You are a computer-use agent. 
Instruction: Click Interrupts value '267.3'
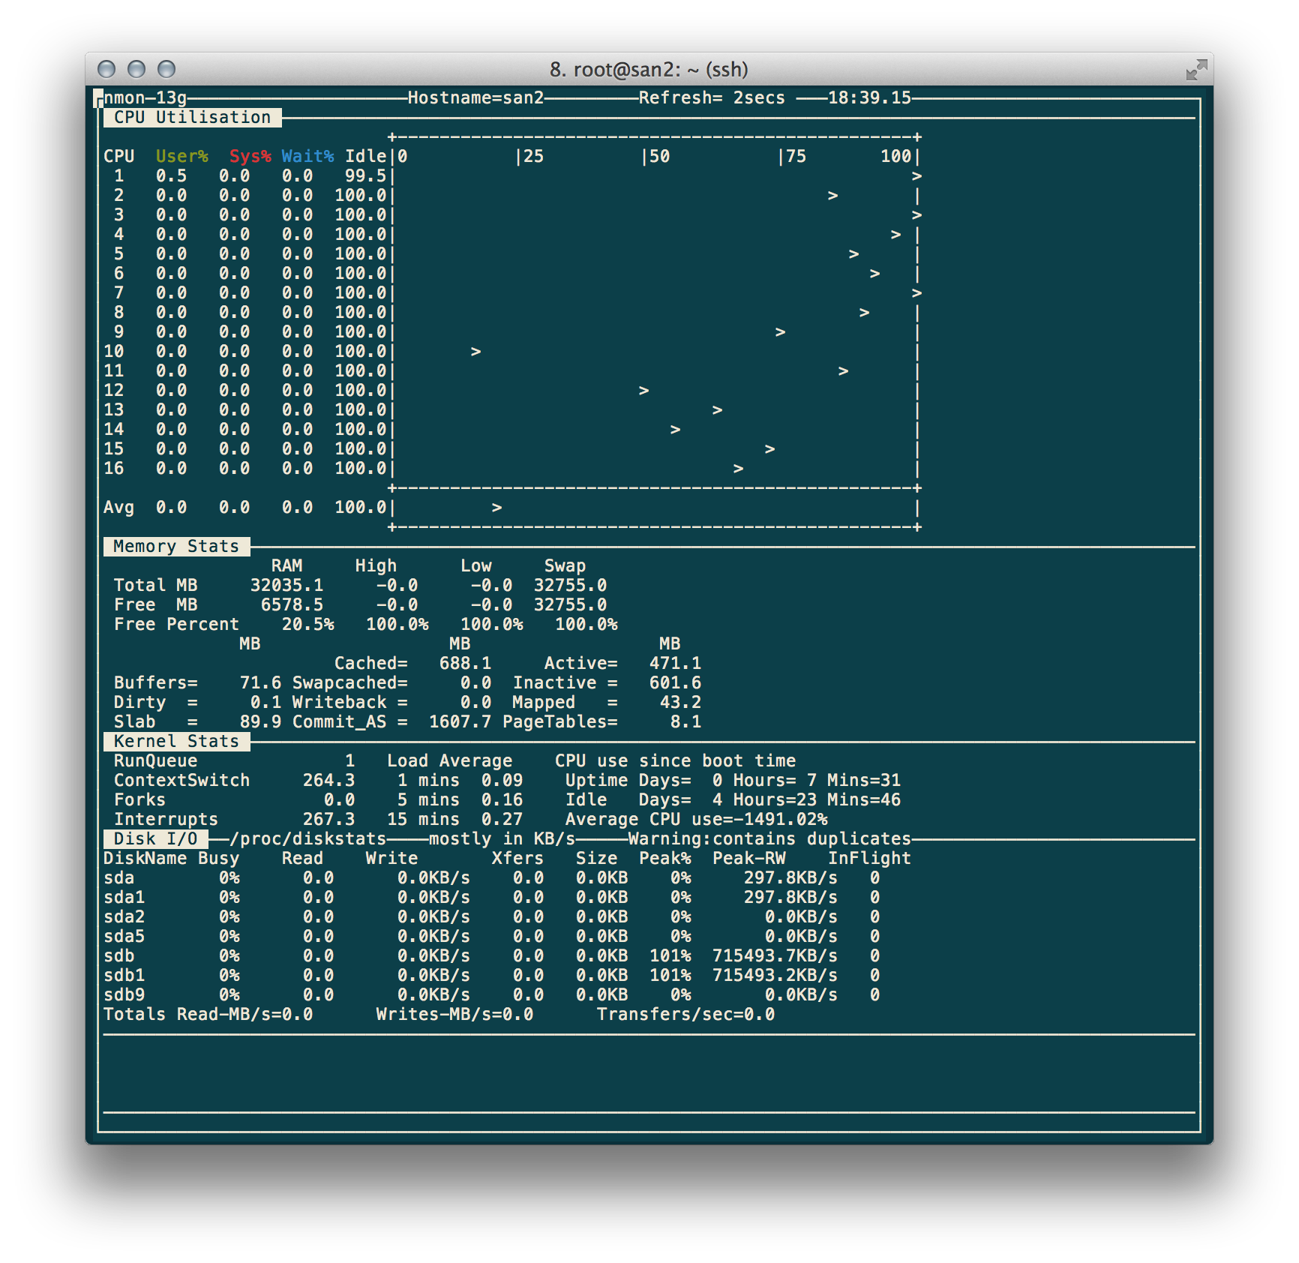(328, 819)
